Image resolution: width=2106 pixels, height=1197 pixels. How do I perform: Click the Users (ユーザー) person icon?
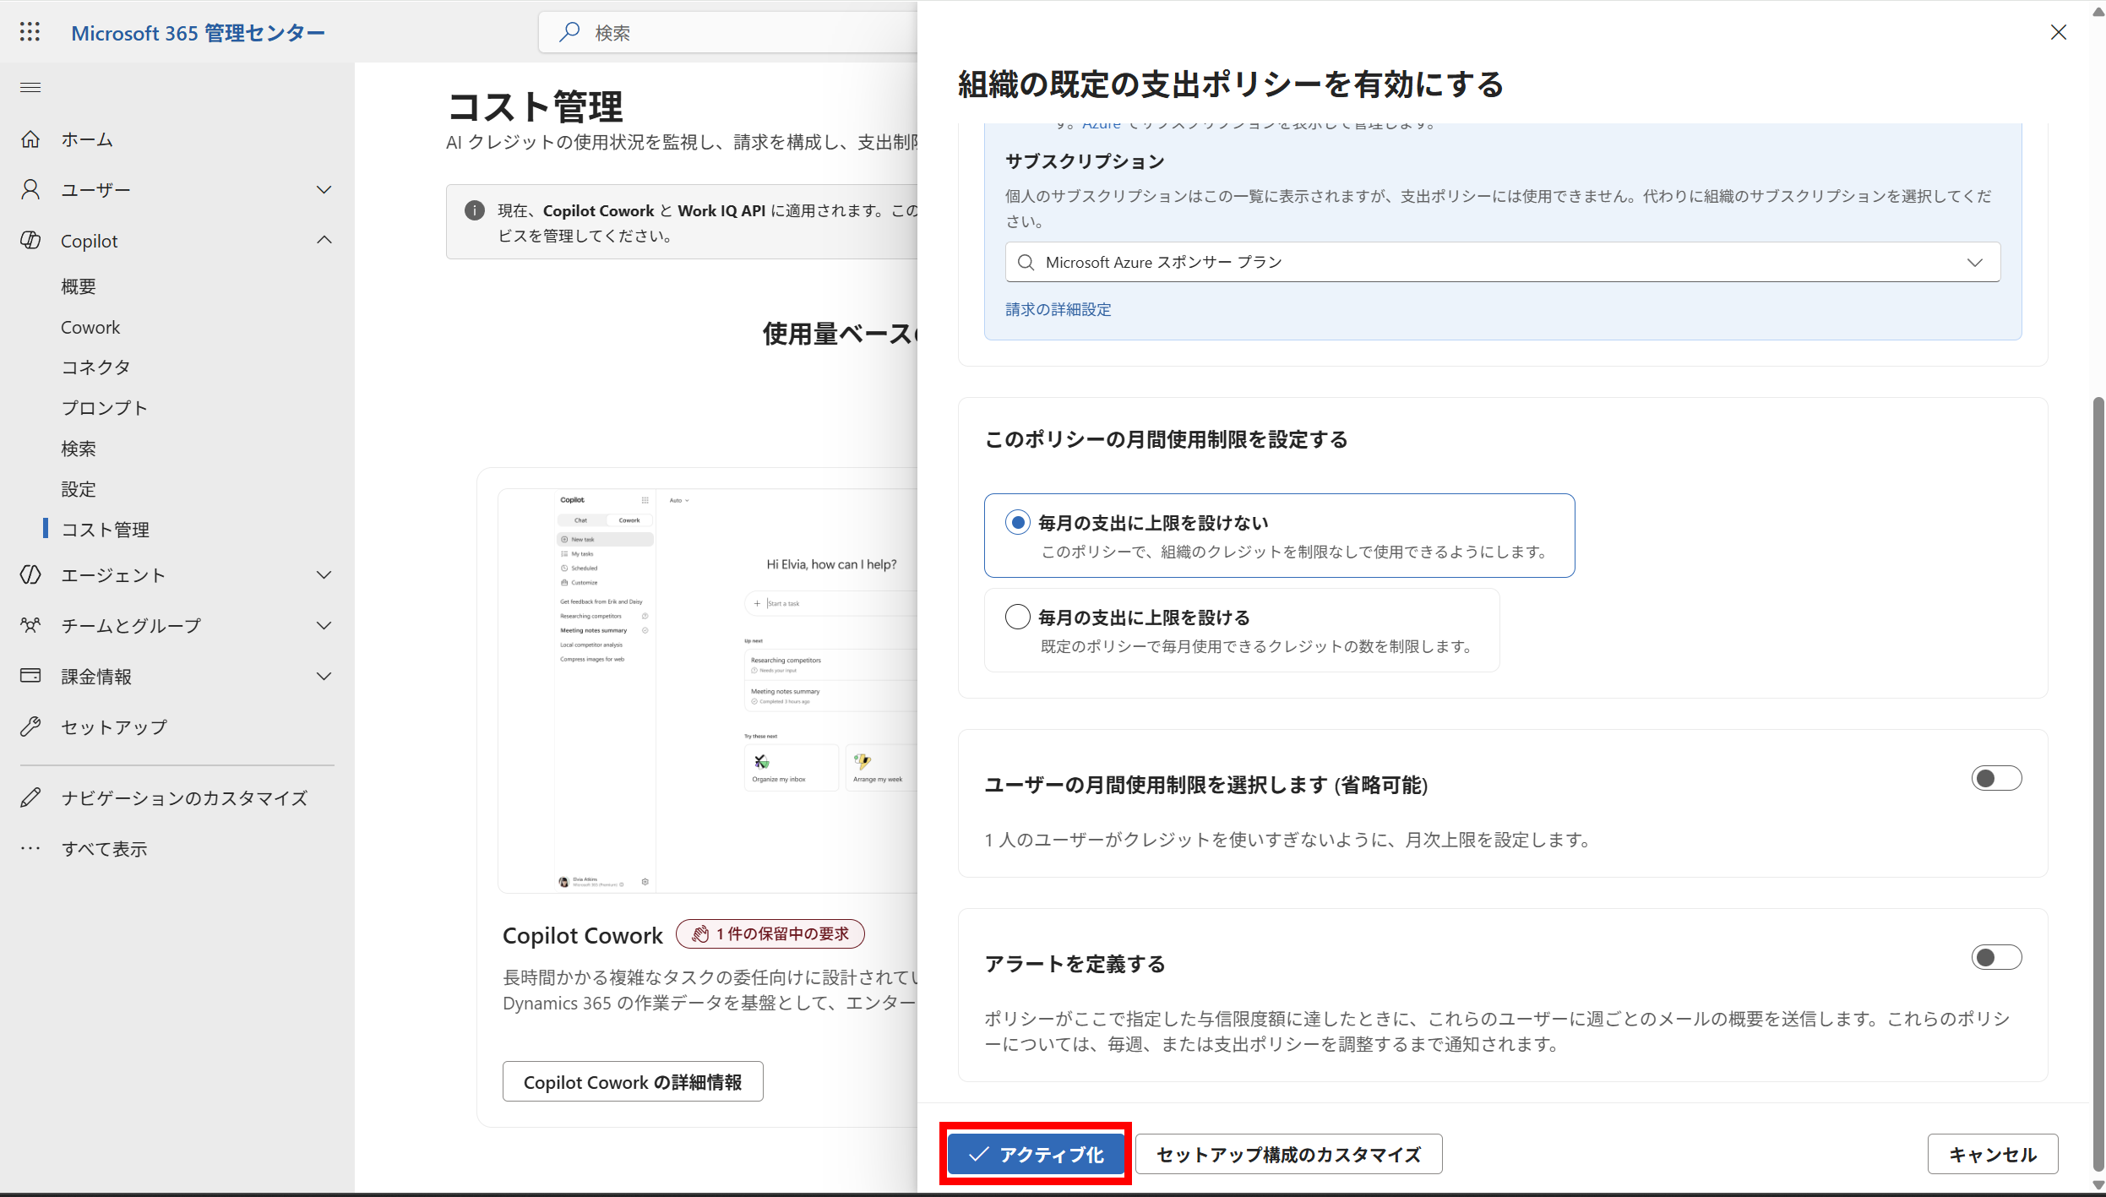click(x=30, y=190)
